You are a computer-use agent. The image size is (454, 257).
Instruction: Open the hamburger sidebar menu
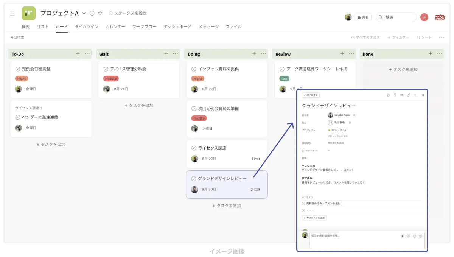(12, 14)
